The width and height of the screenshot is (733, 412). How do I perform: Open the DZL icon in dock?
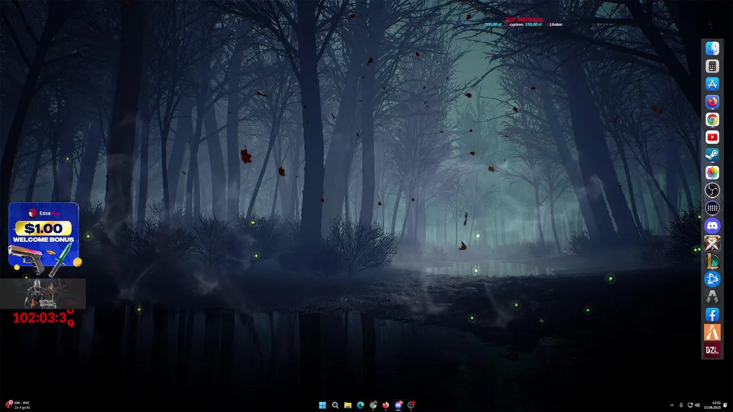coord(712,350)
